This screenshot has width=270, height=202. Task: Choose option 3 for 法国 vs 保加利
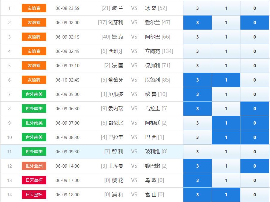tap(197, 66)
